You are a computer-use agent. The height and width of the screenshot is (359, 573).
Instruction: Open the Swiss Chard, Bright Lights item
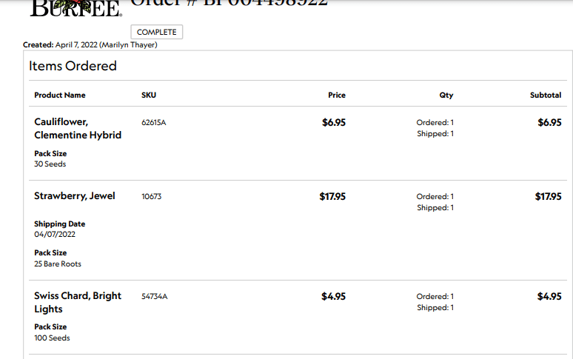click(77, 302)
